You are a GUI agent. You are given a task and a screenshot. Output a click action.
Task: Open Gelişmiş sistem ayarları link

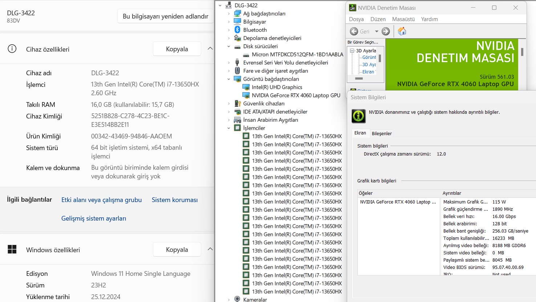(x=94, y=218)
